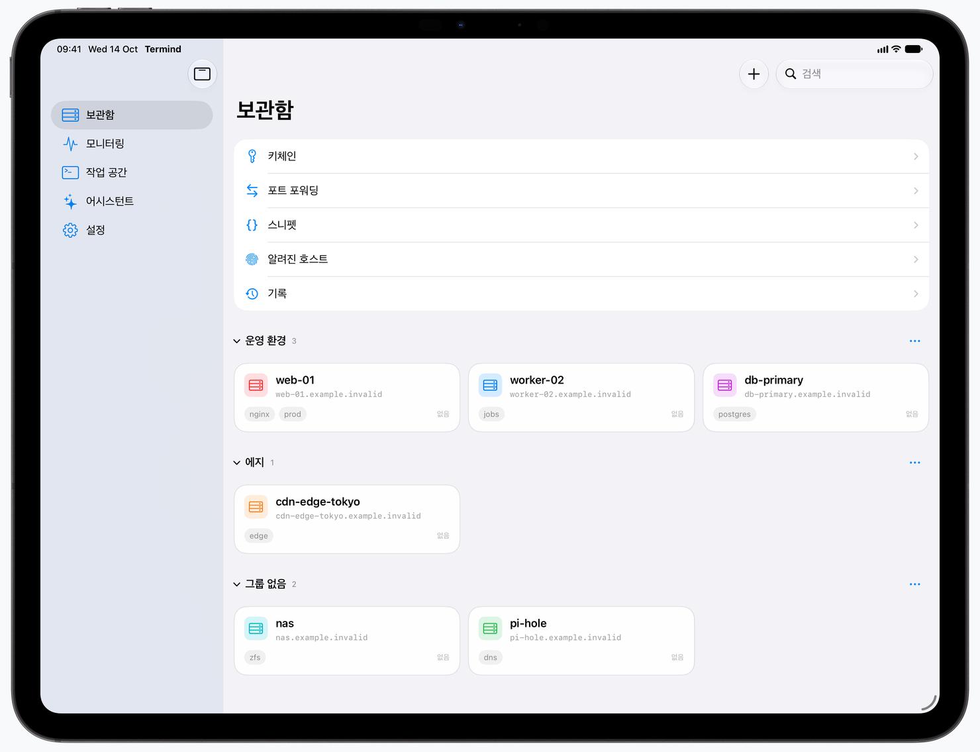Viewport: 980px width, 752px height.
Task: Click the prod tag on web-01
Action: coord(293,414)
